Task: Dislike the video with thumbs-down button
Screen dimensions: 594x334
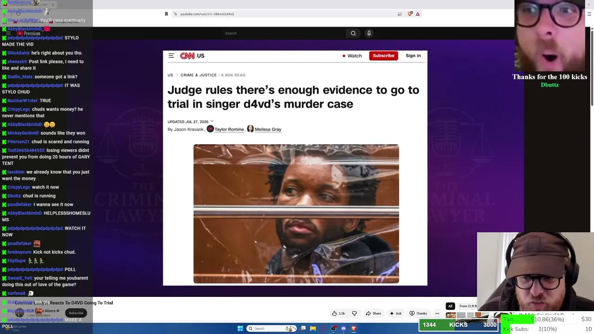Action: click(355, 314)
